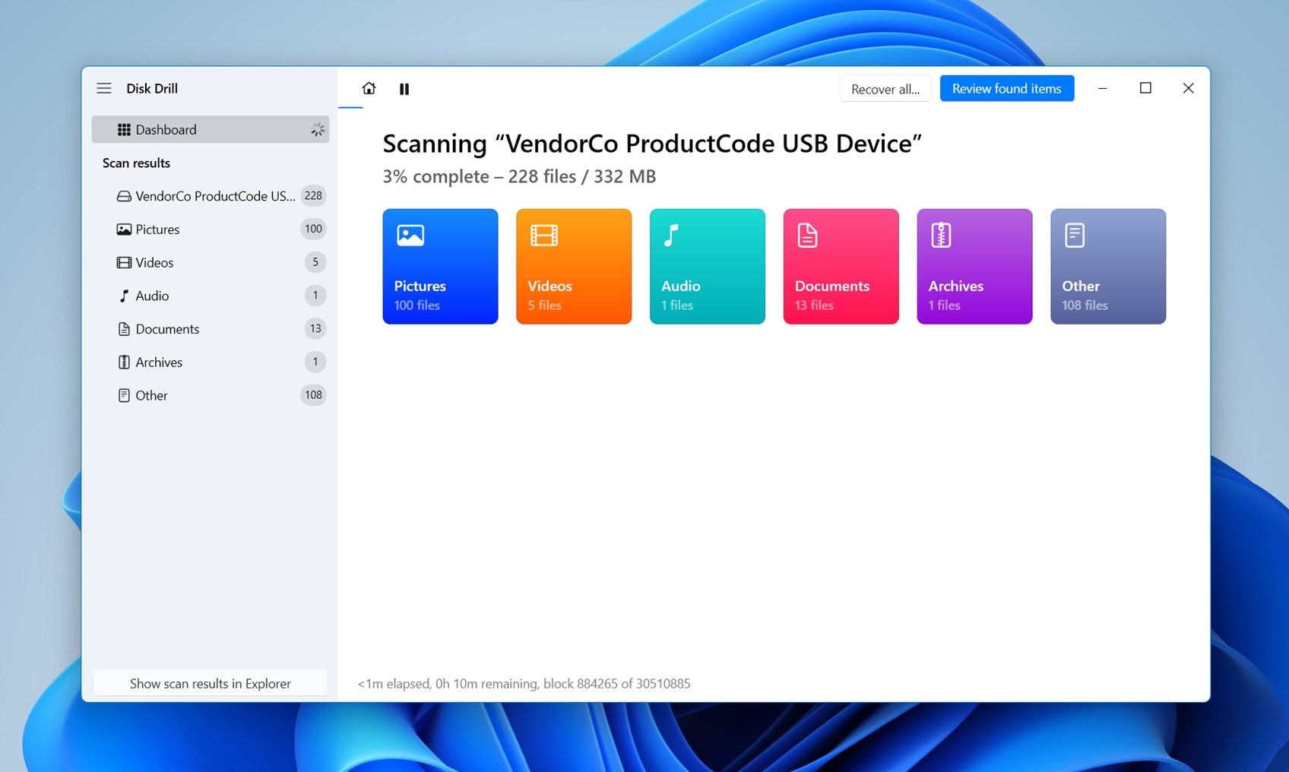Open Archives results in the sidebar
The width and height of the screenshot is (1289, 772).
click(158, 362)
